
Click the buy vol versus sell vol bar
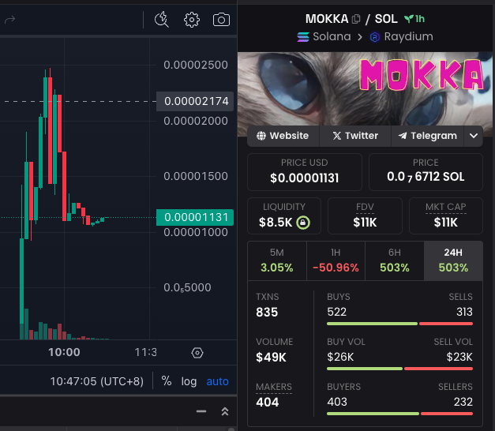[x=399, y=369]
